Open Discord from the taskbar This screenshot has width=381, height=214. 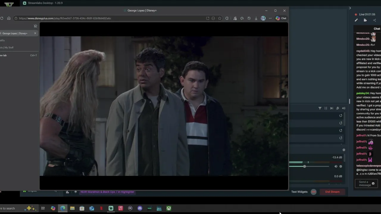pyautogui.click(x=140, y=208)
